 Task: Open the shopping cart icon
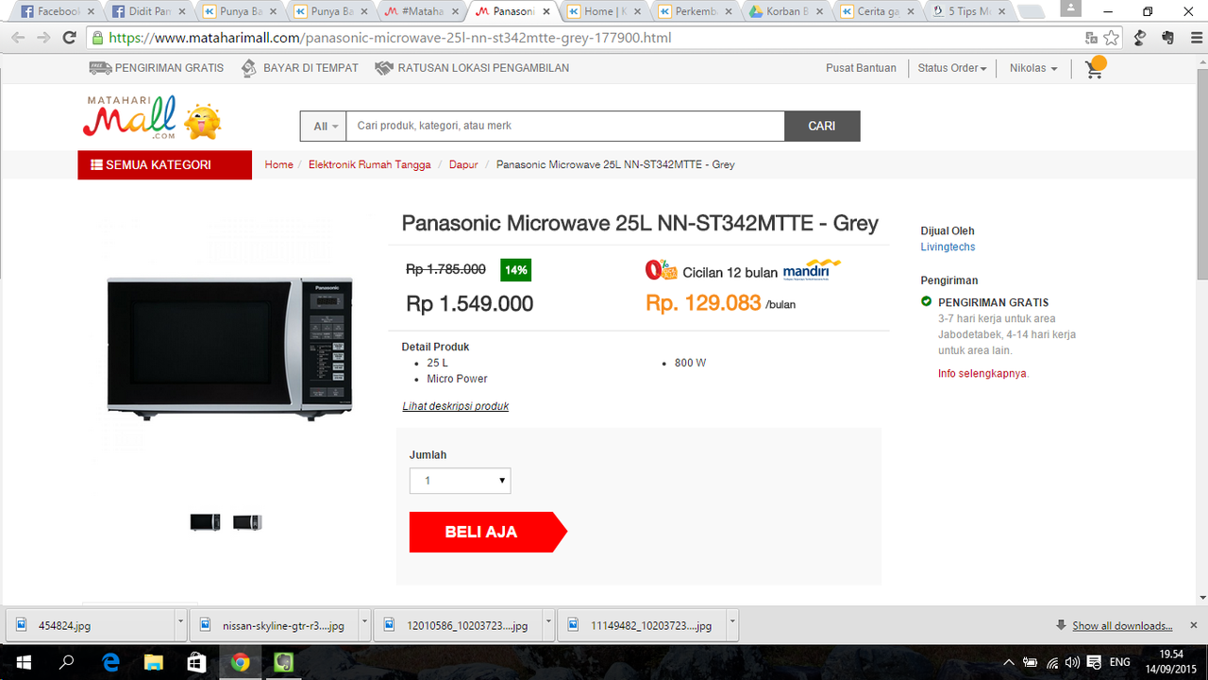tap(1095, 68)
